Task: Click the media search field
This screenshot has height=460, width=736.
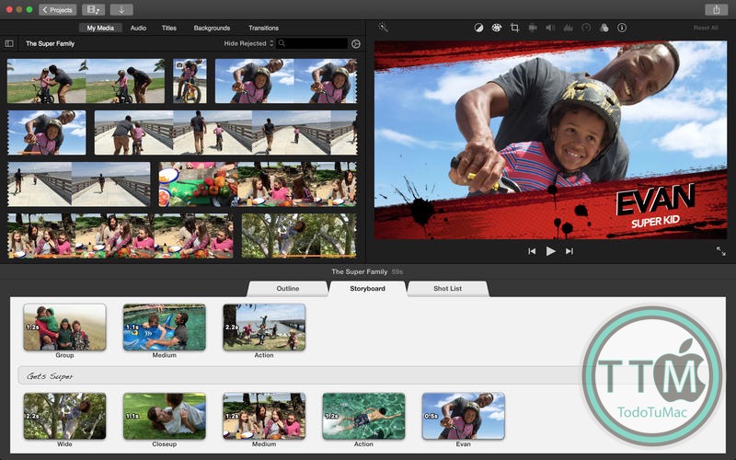Action: pos(312,43)
